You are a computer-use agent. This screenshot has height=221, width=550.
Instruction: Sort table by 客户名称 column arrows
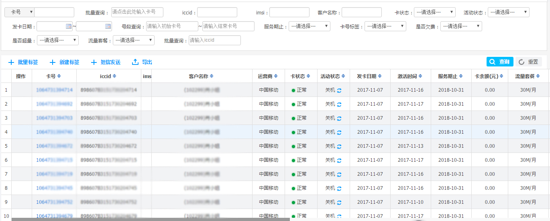click(x=212, y=76)
